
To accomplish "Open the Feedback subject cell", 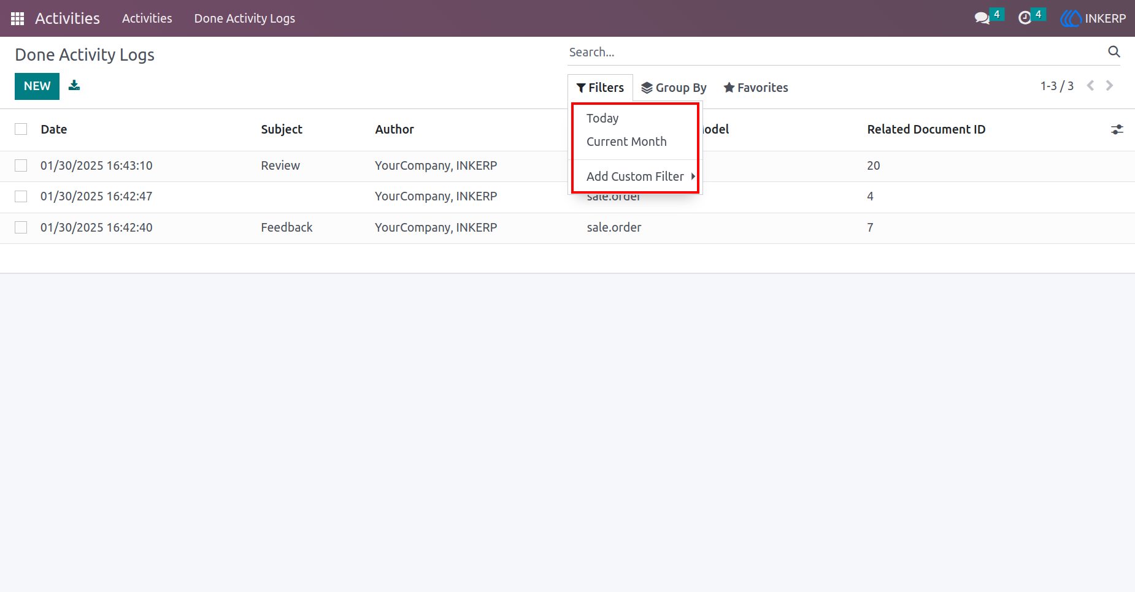I will point(287,227).
